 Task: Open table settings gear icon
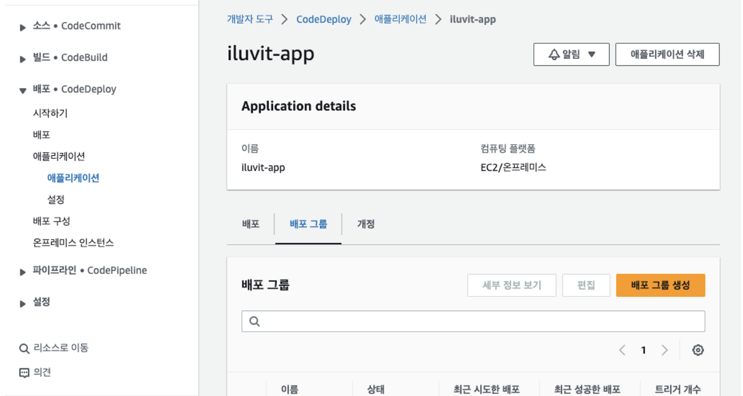pyautogui.click(x=698, y=350)
